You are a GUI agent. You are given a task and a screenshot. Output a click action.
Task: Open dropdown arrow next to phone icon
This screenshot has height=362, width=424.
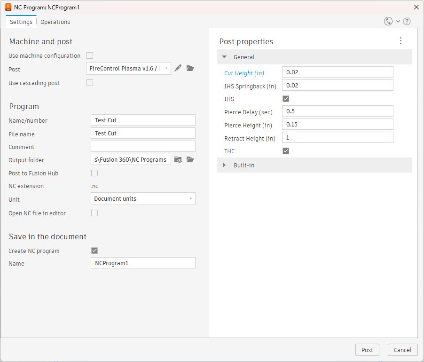click(398, 21)
